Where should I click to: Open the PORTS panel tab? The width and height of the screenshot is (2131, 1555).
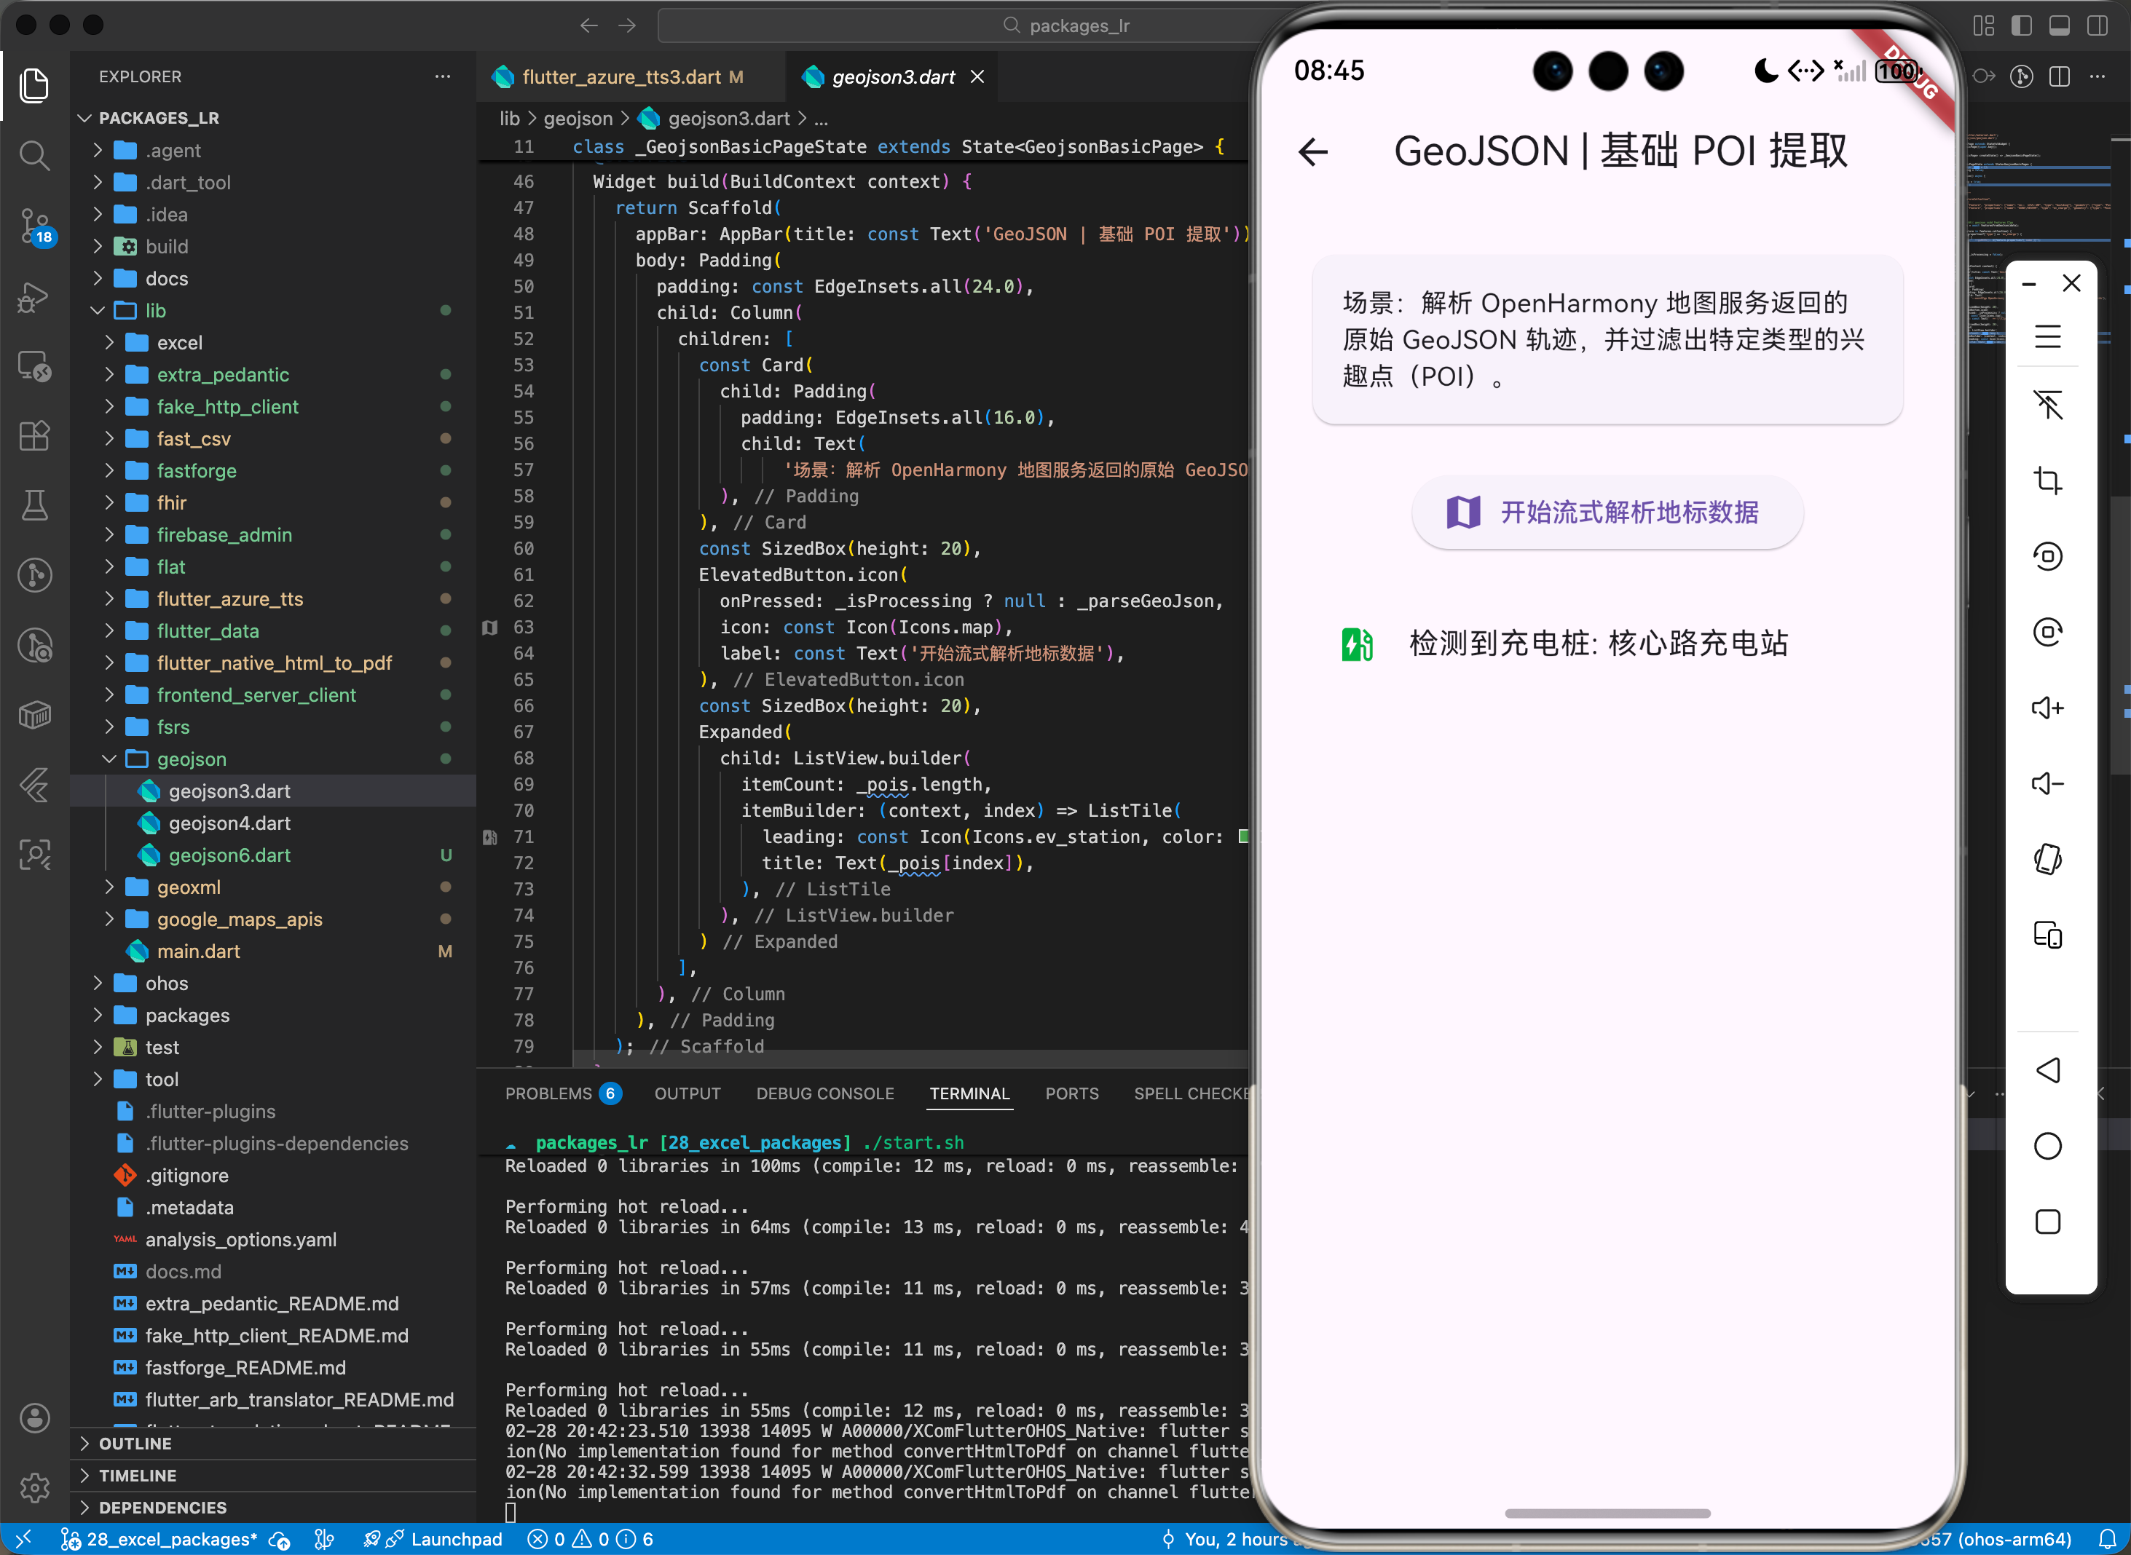click(1071, 1093)
